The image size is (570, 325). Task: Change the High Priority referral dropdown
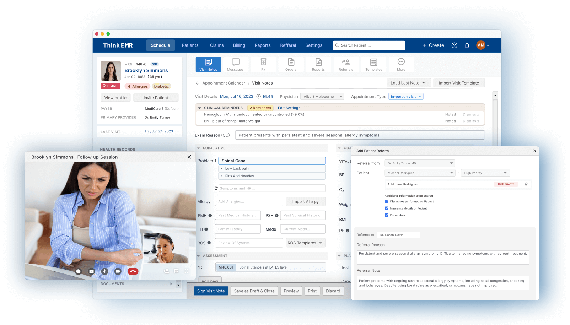pos(485,173)
